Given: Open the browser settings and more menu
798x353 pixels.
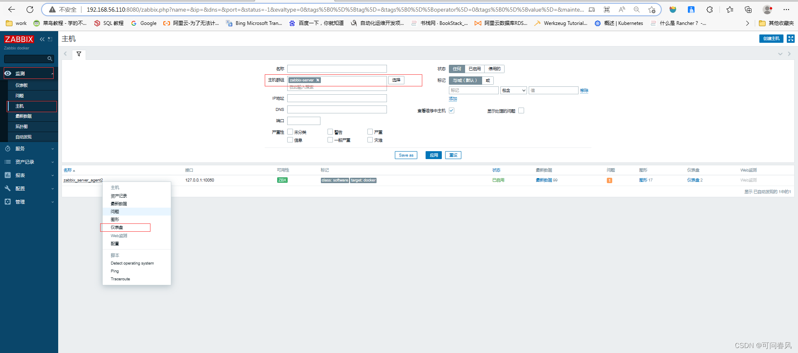Looking at the screenshot, I should pyautogui.click(x=786, y=10).
